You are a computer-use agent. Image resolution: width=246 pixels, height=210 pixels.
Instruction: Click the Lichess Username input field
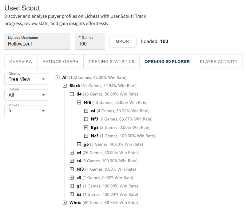click(x=37, y=44)
